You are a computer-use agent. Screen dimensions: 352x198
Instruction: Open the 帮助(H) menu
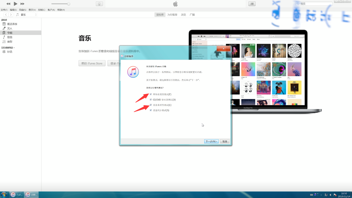coord(61,10)
